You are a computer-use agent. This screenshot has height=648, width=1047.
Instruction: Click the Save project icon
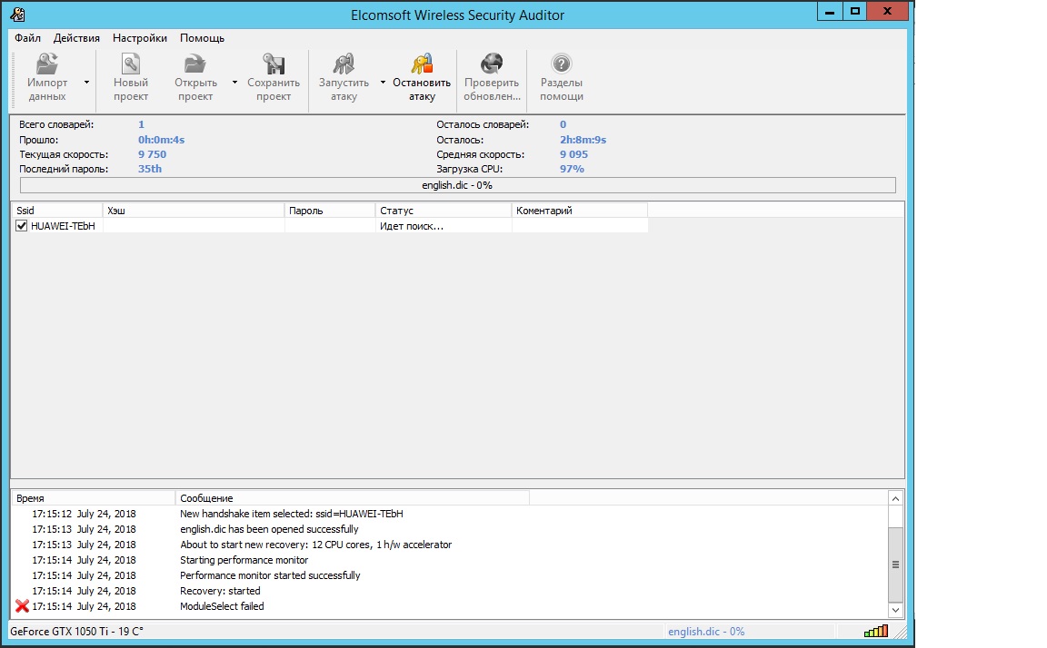(x=273, y=64)
